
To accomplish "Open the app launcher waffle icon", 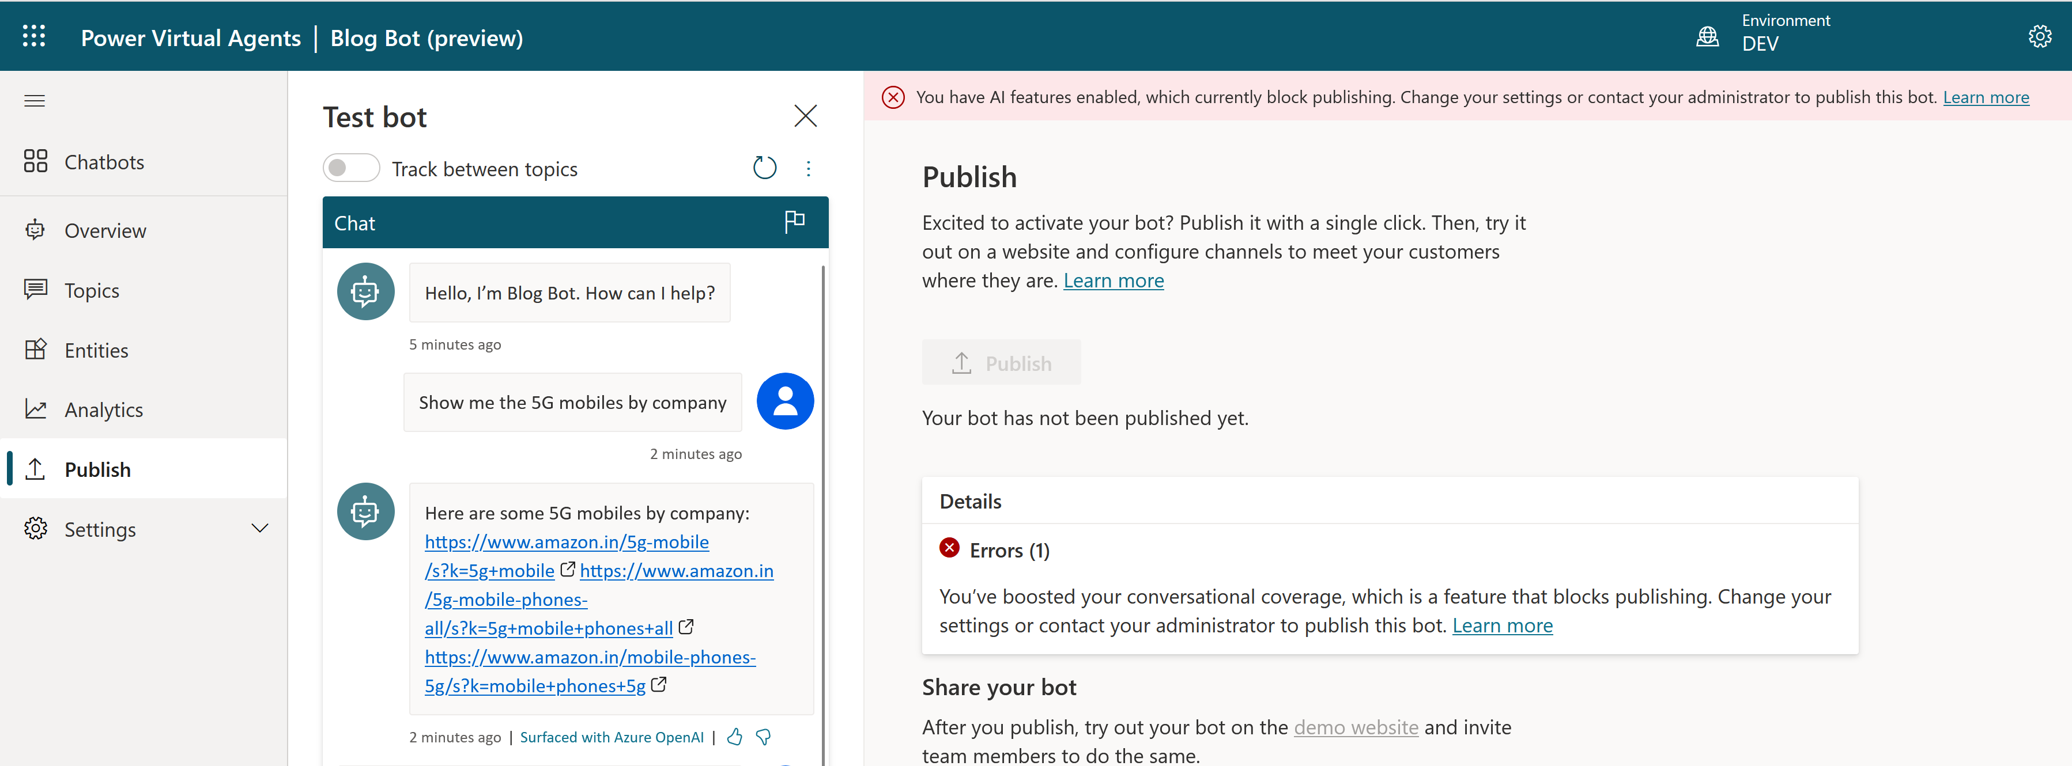I will click(x=34, y=36).
